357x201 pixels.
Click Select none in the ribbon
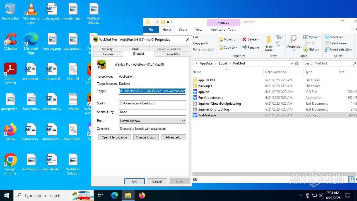click(336, 43)
